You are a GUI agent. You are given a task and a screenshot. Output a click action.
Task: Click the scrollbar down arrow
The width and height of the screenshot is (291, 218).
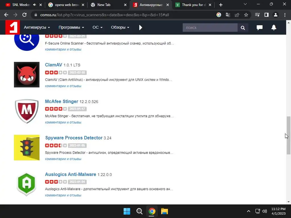click(x=288, y=202)
